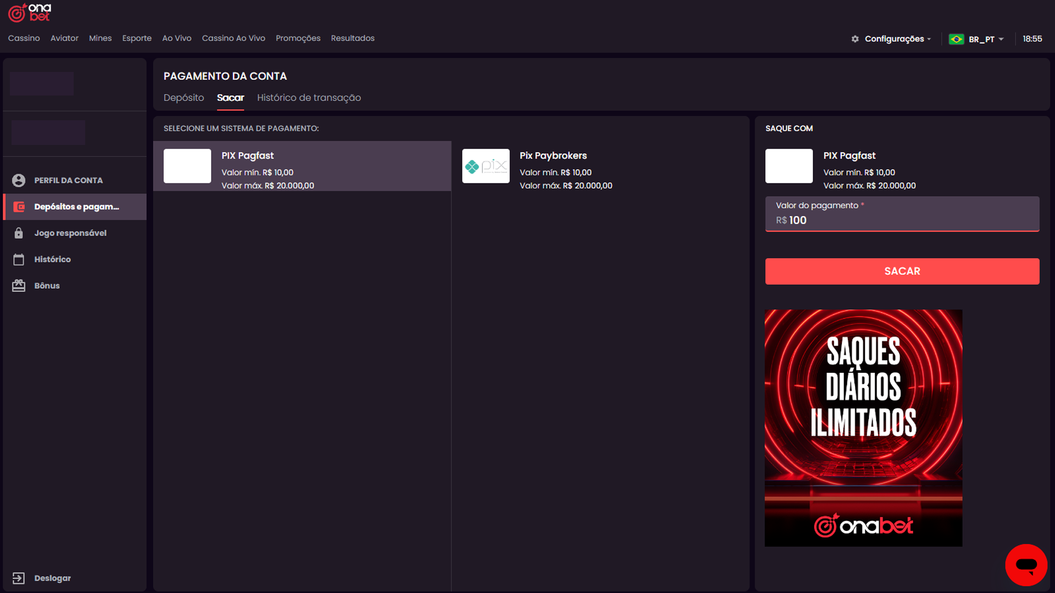Select the Depósitos e pagamentos wallet icon
Viewport: 1055px width, 593px height.
click(19, 207)
